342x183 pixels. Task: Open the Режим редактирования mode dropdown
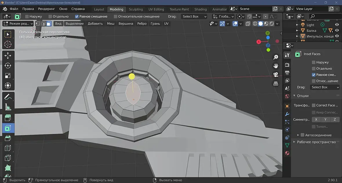point(18,24)
